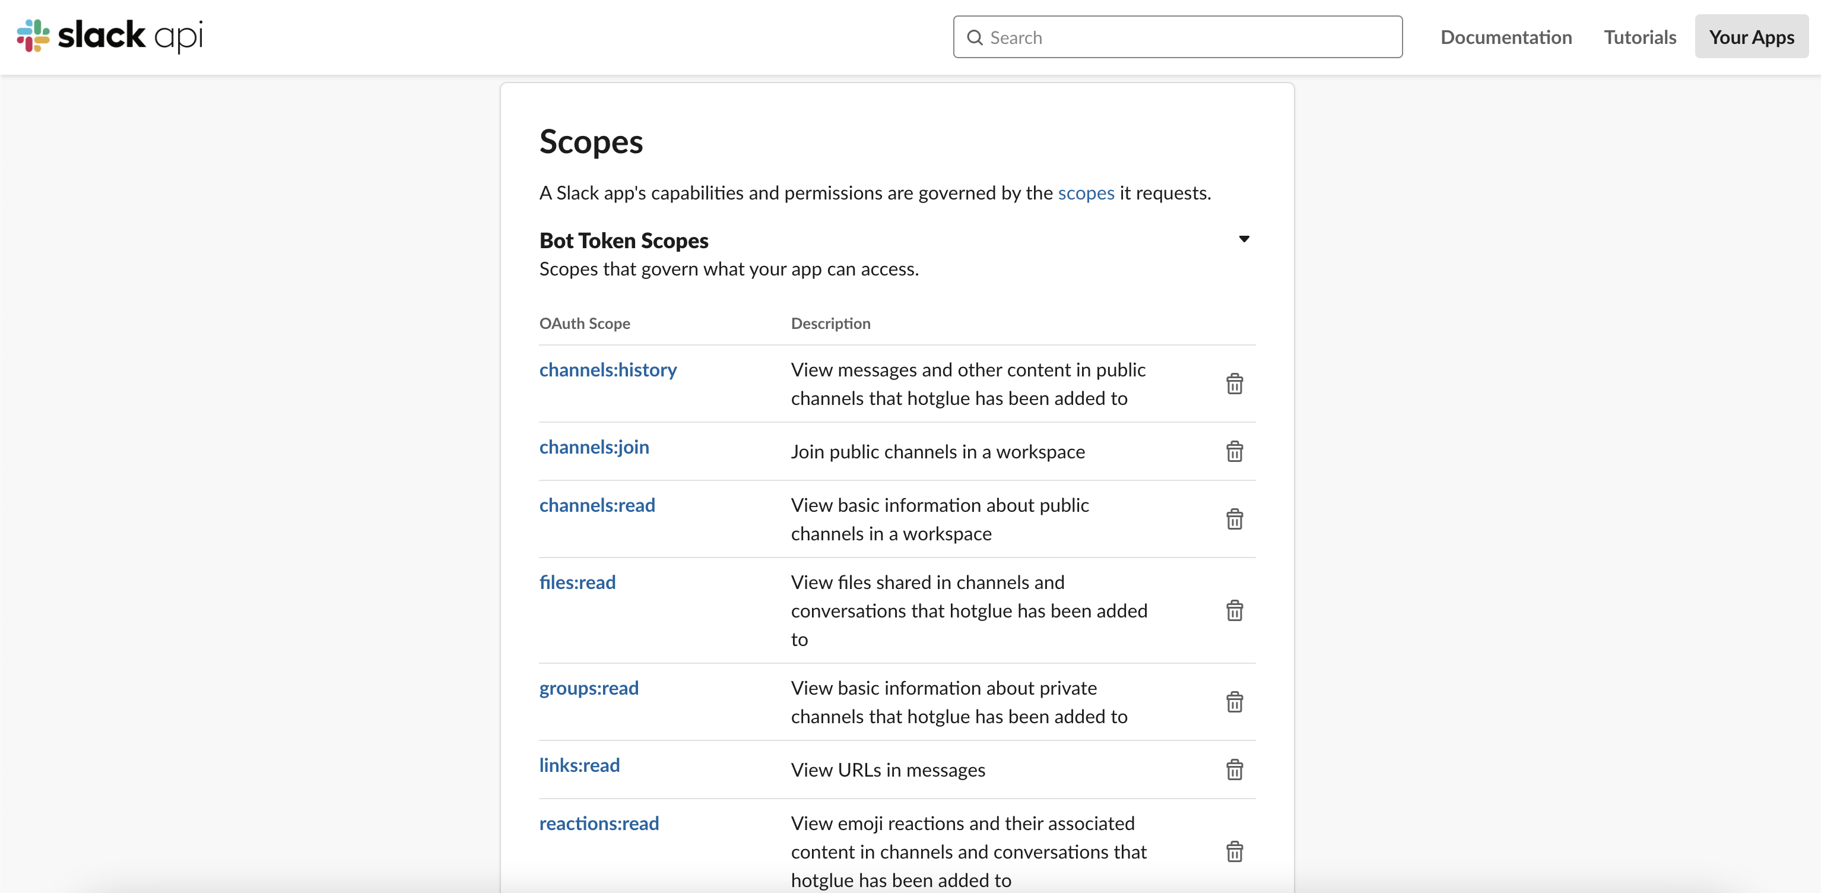Open the scopes link in description
Image resolution: width=1821 pixels, height=893 pixels.
(x=1085, y=193)
